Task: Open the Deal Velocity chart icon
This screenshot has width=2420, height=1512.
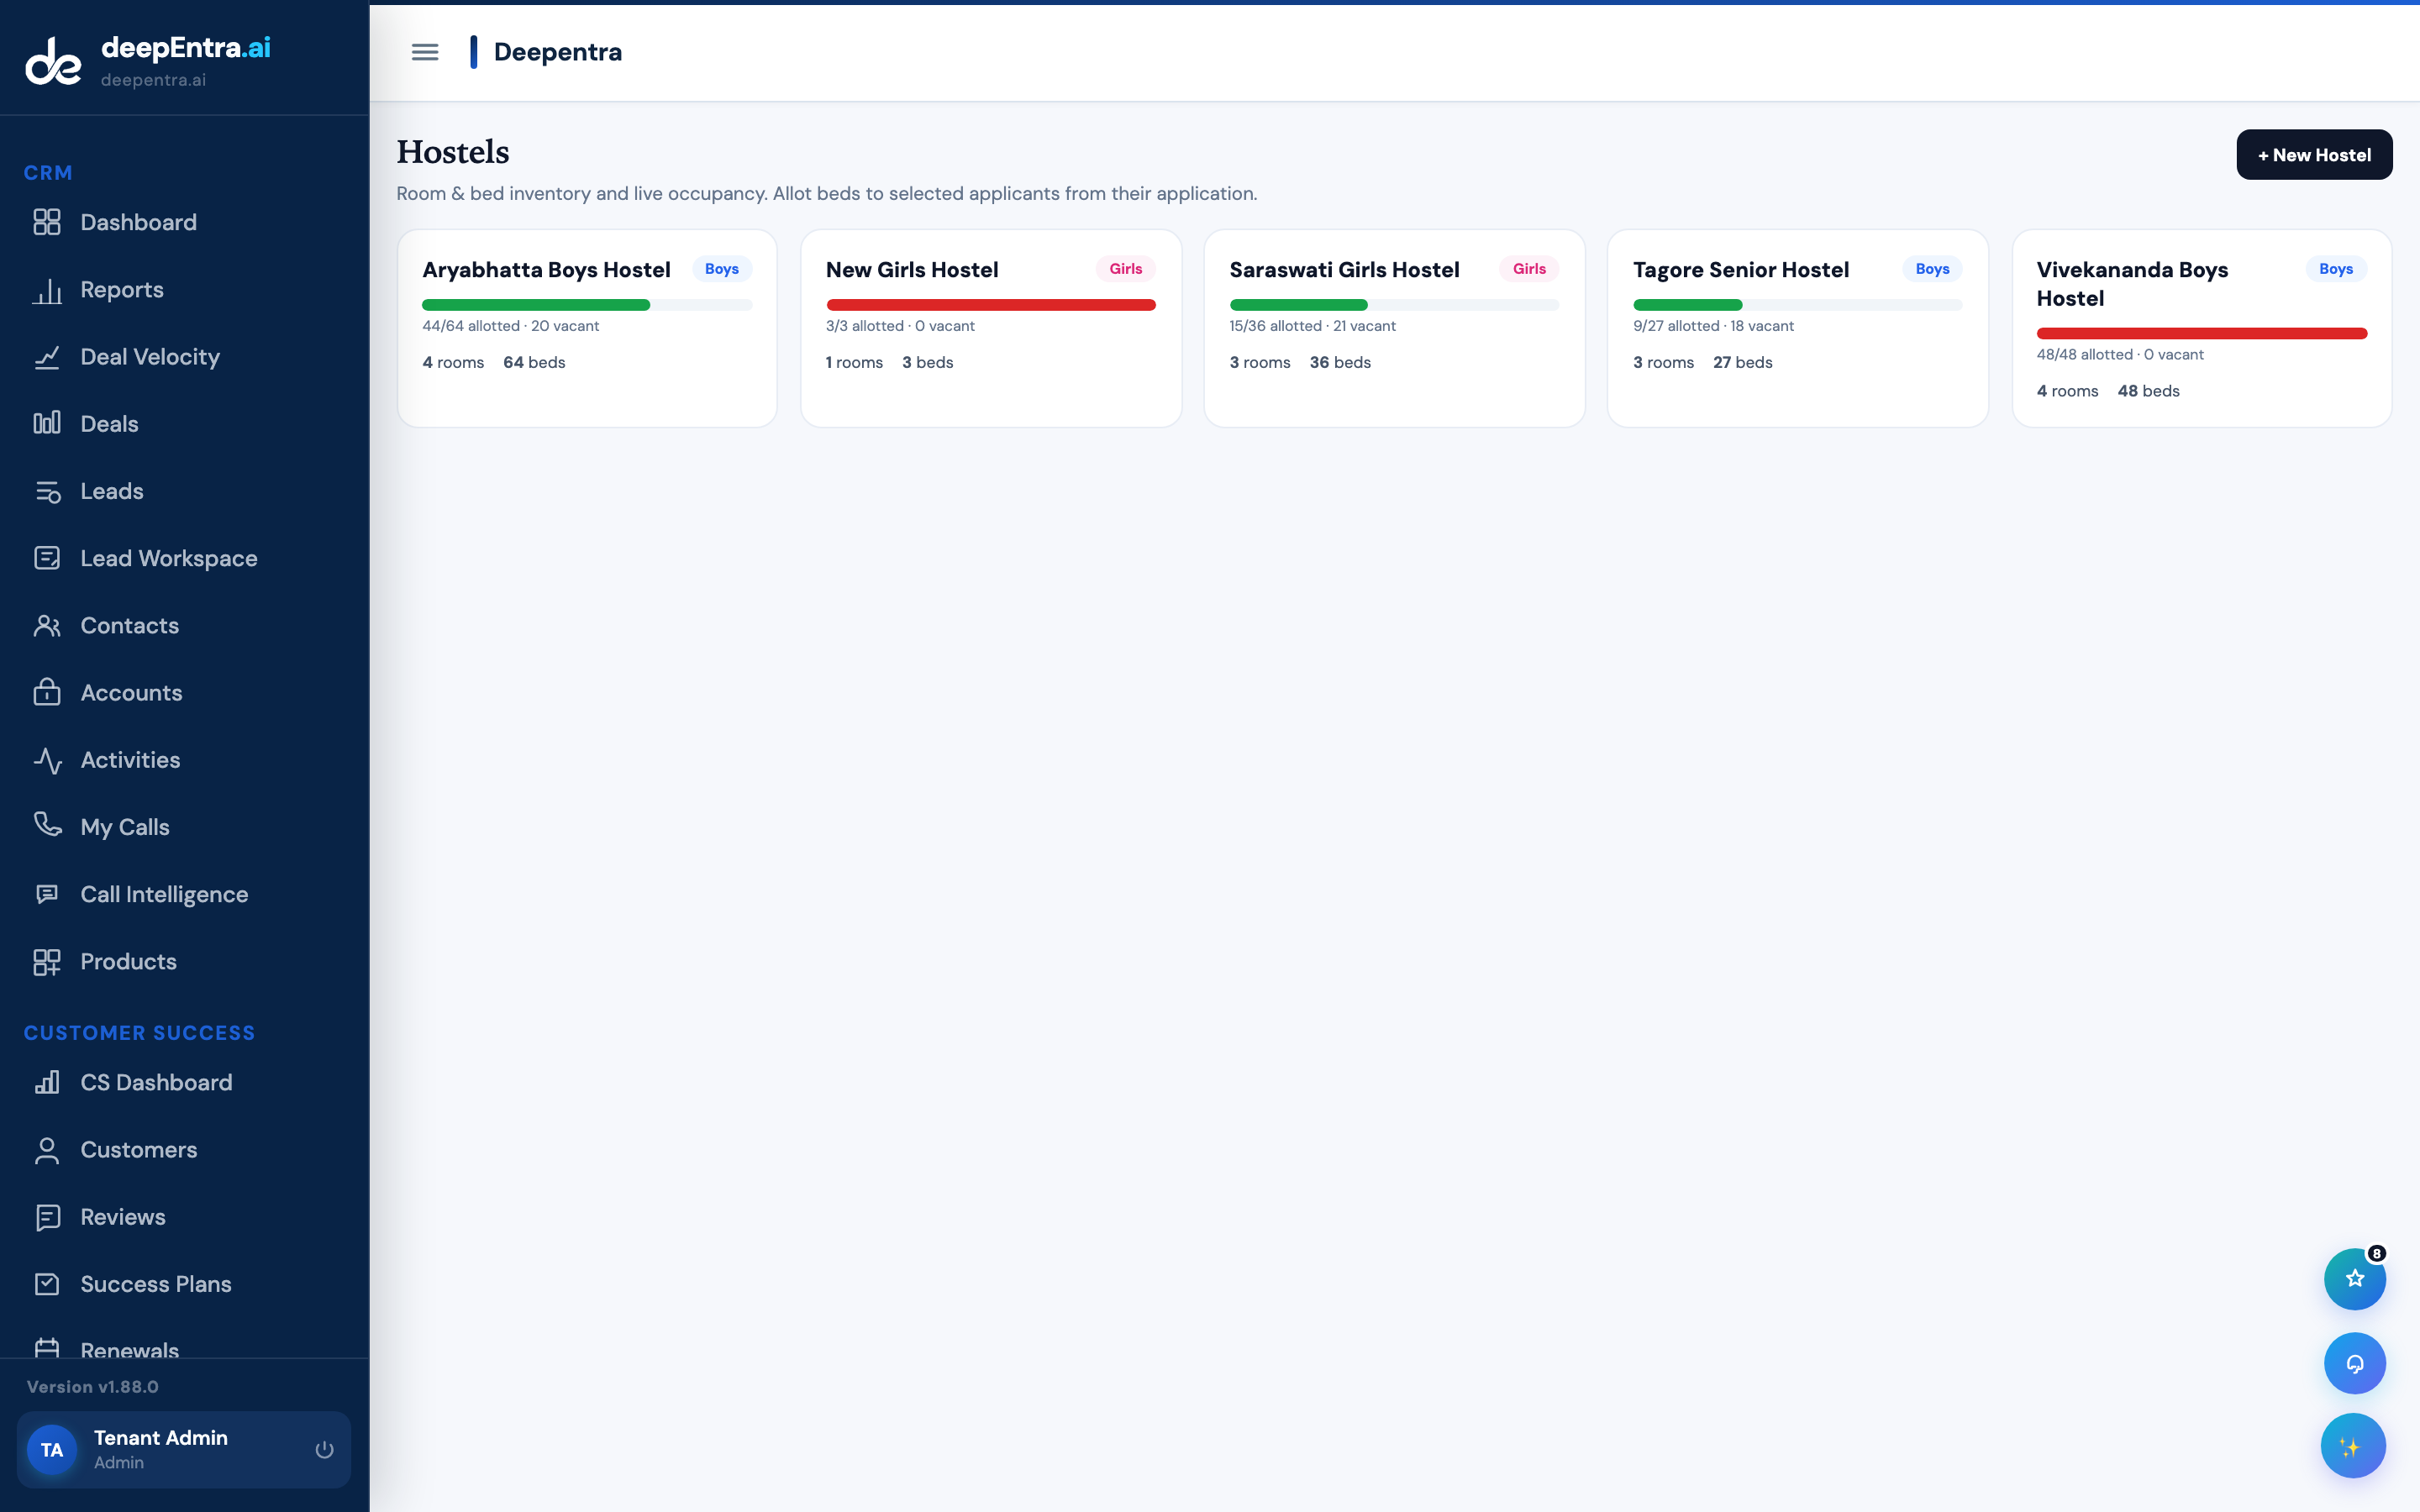Action: 47,357
